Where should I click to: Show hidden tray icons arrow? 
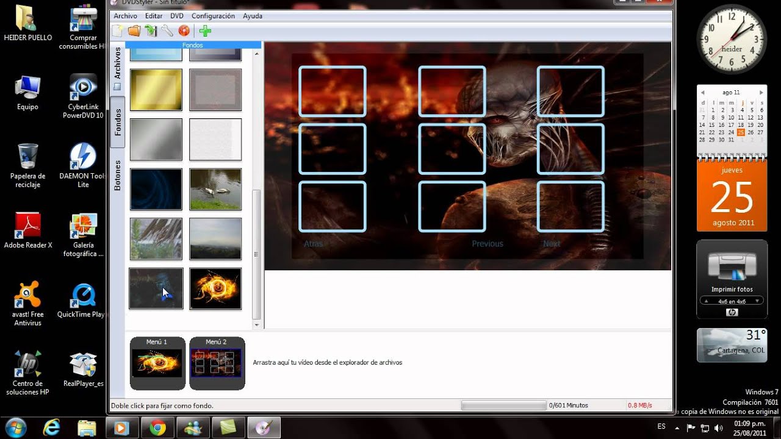click(677, 427)
